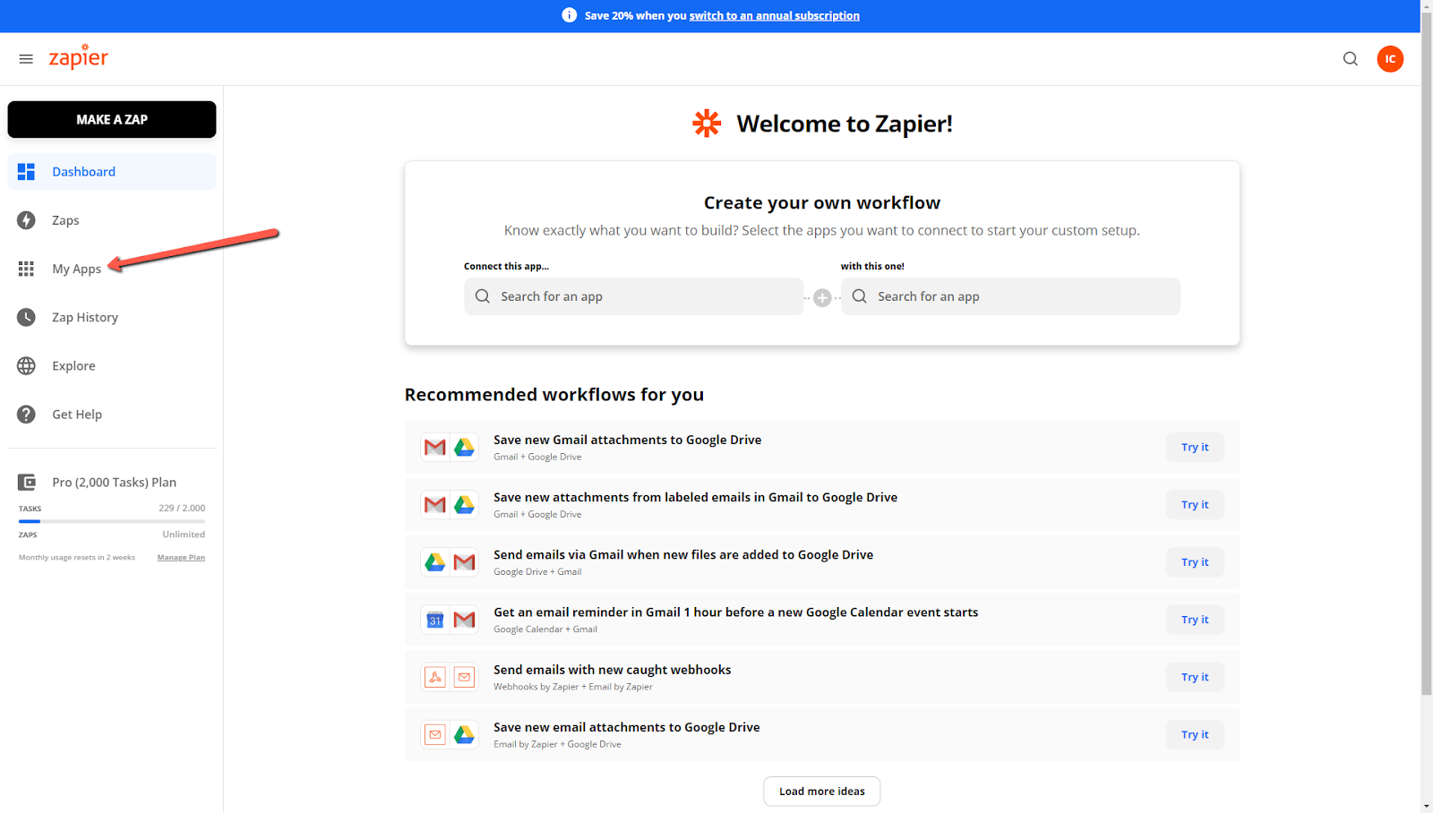Follow the switch to an annual subscription link
Image resolution: width=1433 pixels, height=813 pixels.
coord(774,15)
